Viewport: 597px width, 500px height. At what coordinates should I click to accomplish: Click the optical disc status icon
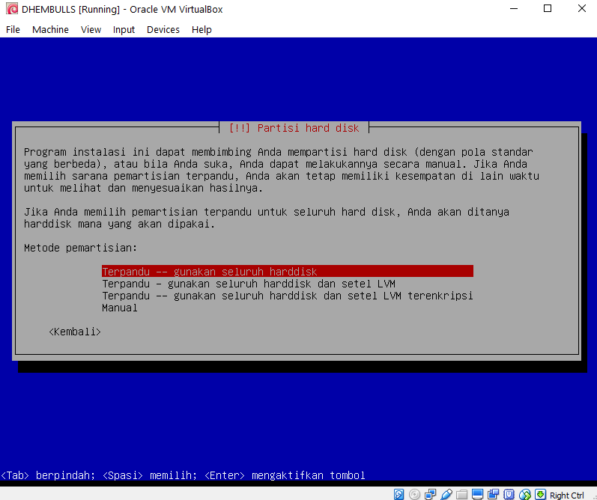(x=414, y=494)
